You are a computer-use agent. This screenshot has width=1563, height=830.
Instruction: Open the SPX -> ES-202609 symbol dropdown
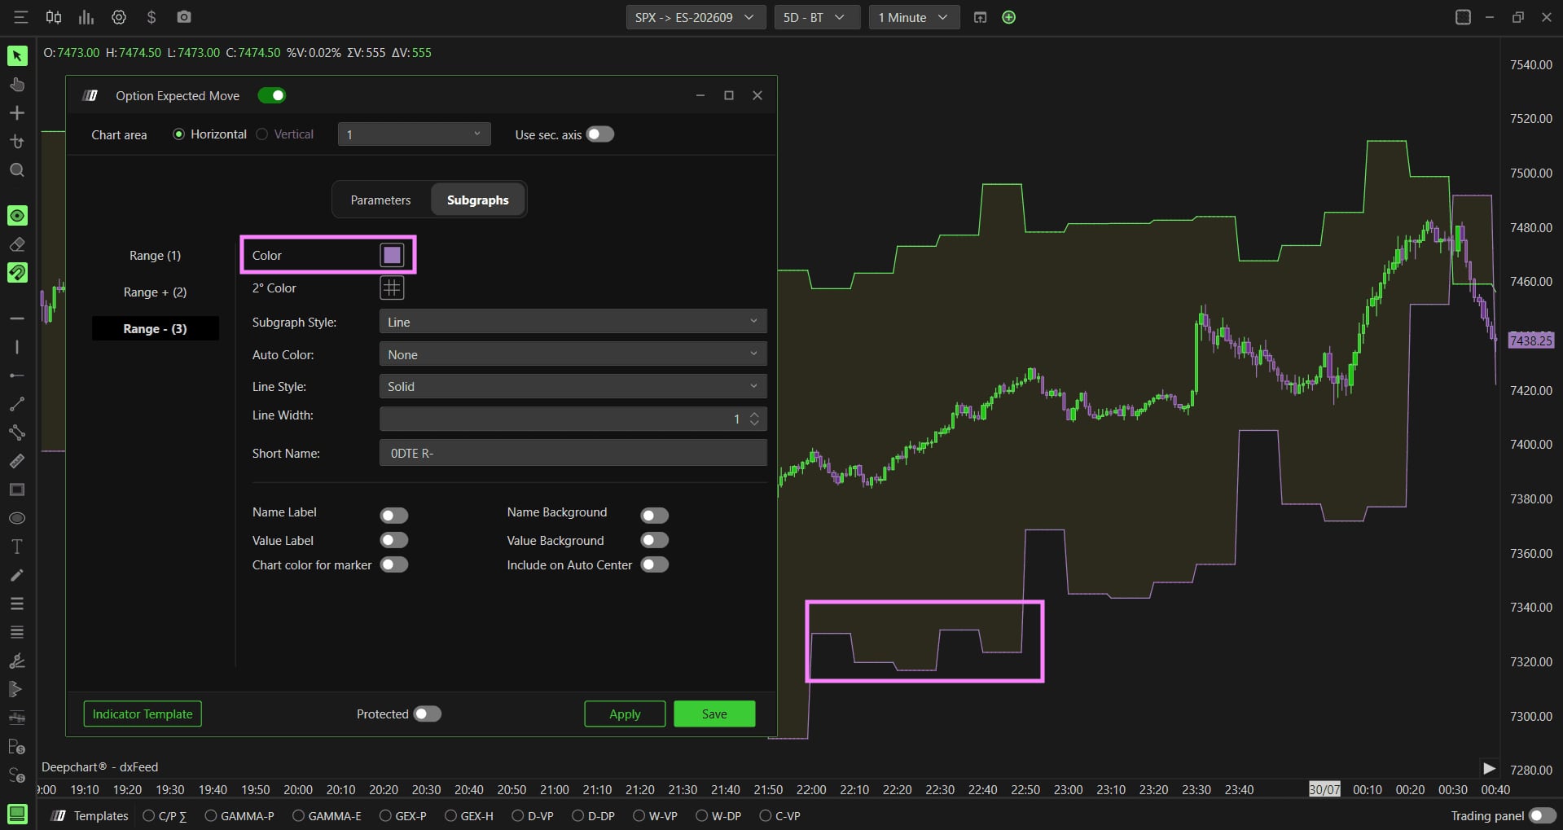click(x=696, y=17)
